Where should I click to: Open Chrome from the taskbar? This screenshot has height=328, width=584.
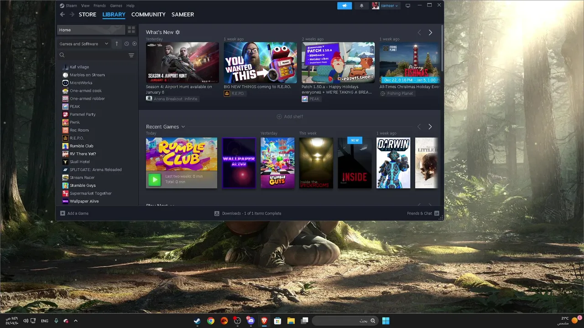point(211,321)
